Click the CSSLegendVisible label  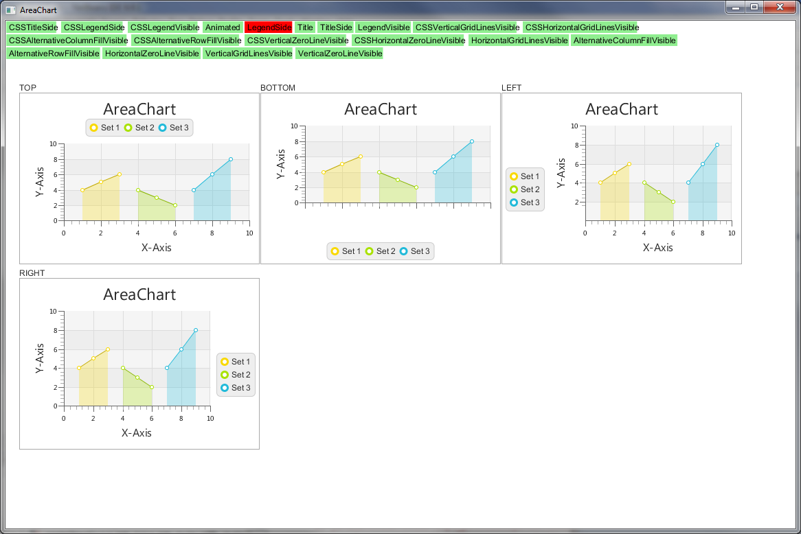coord(163,27)
